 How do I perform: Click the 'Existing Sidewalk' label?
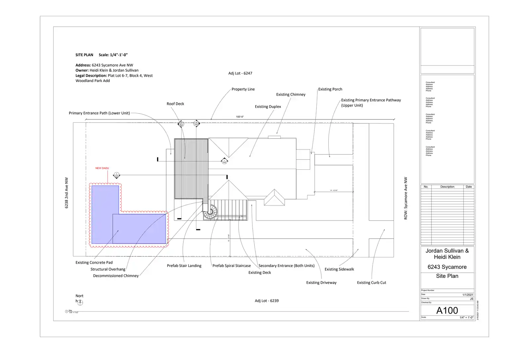(339, 269)
